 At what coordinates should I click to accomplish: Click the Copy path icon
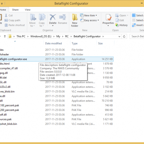(6, 20)
